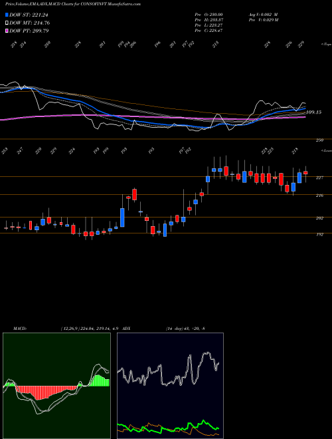This screenshot has width=332, height=439.
Task: Click the ADX heading label
Action: (127, 329)
